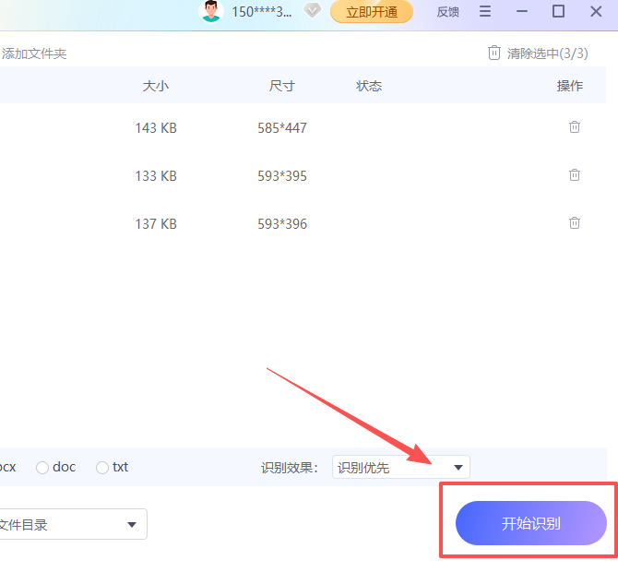Click the account name 150****3
Viewport: 618px width, 572px height.
[263, 12]
